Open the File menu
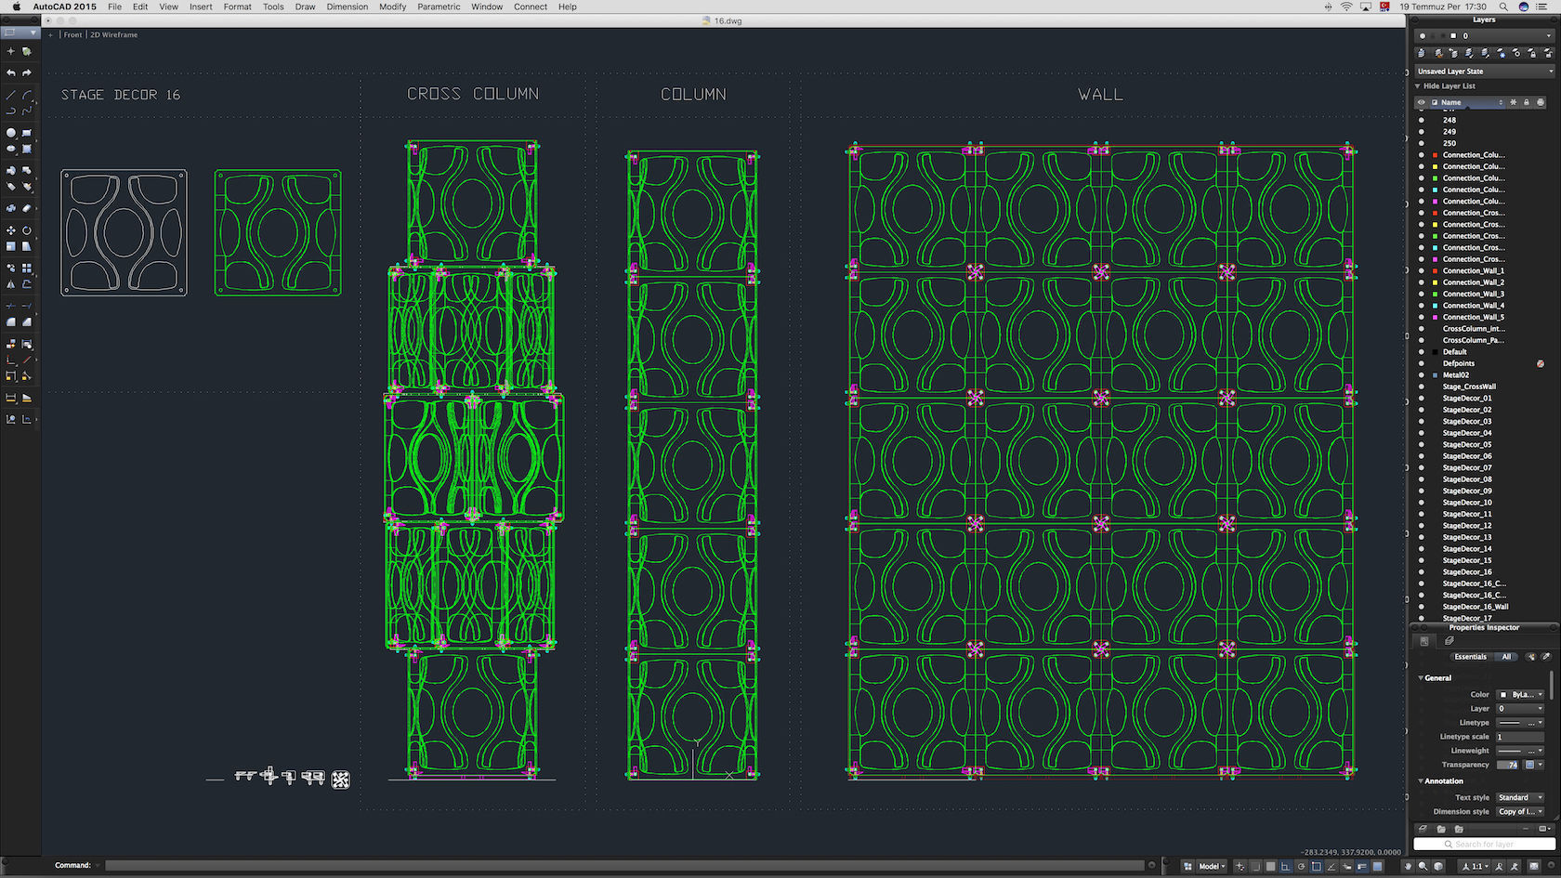The image size is (1561, 878). [x=114, y=7]
